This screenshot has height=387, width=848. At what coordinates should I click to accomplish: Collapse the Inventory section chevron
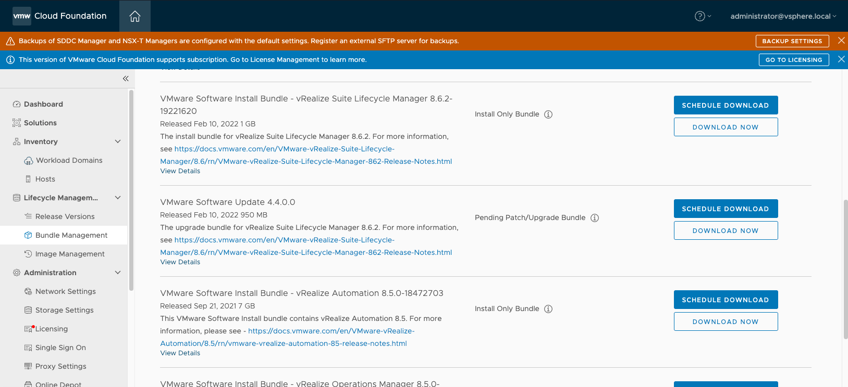(118, 141)
